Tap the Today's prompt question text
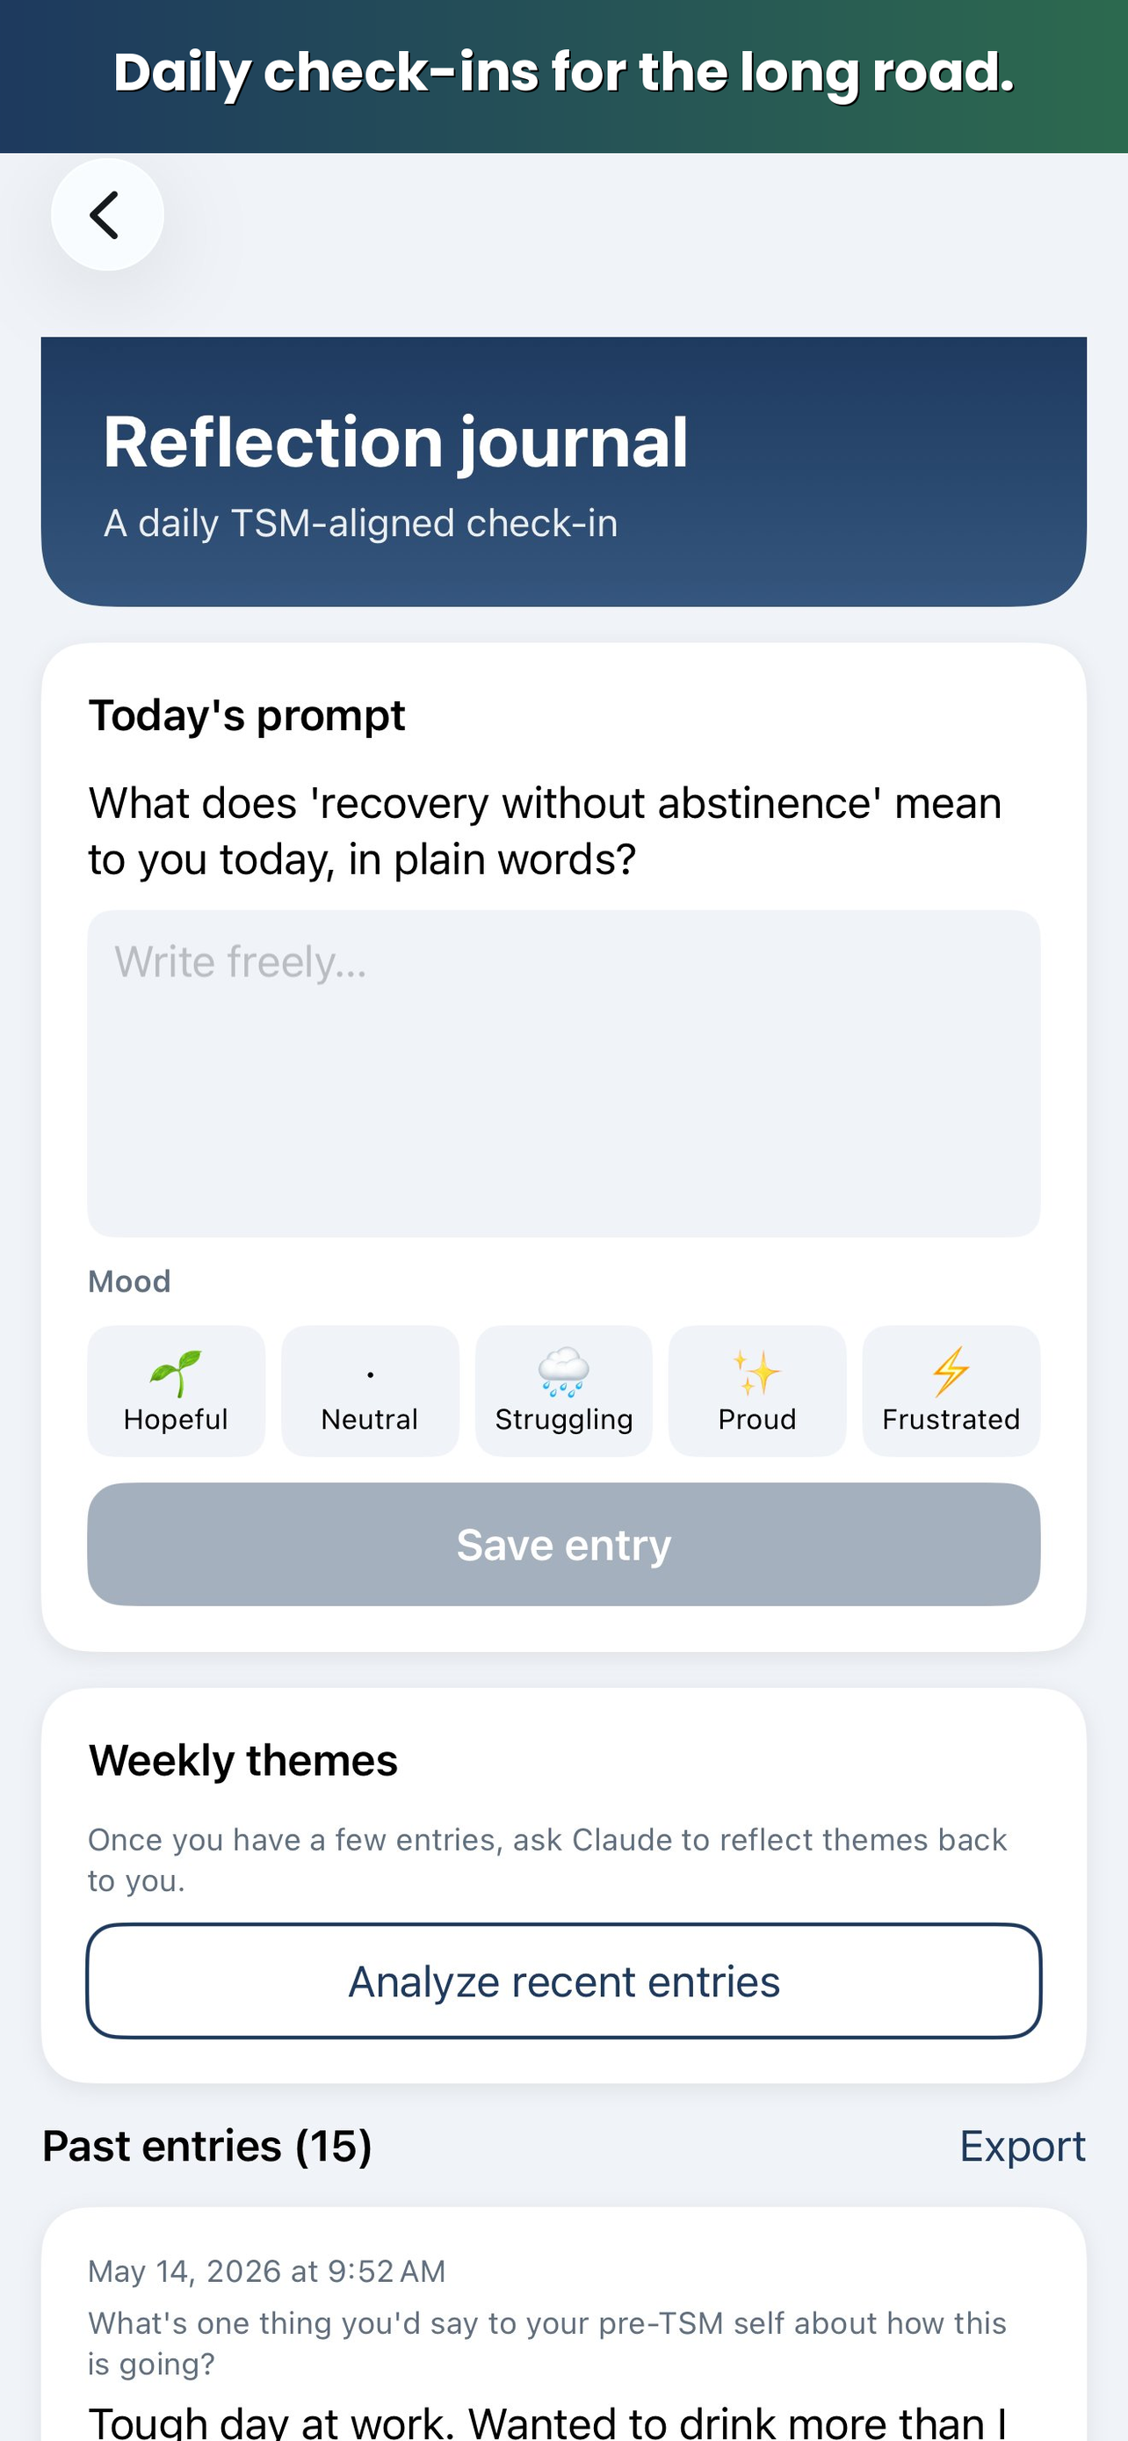The height and width of the screenshot is (2441, 1128). (546, 831)
